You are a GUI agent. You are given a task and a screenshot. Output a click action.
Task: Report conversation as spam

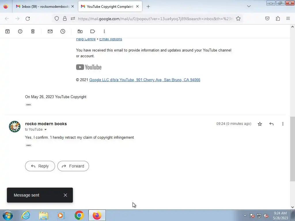tap(20, 31)
